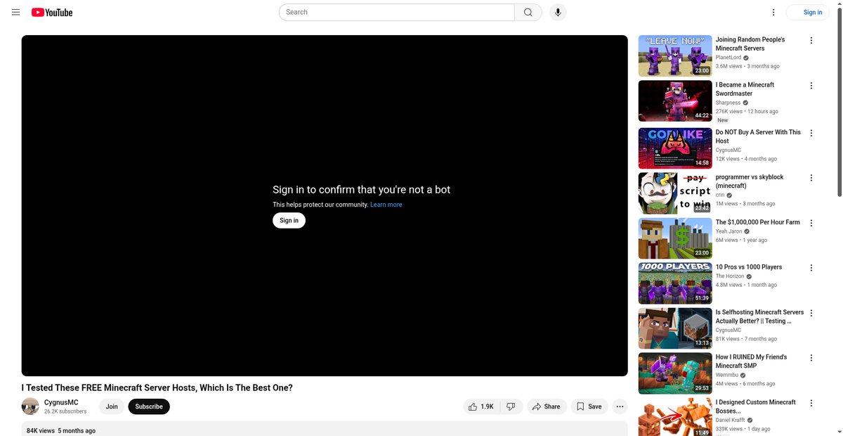Subscribe to the CygnusMC channel
Viewport: 843px width, 436px height.
coord(149,406)
